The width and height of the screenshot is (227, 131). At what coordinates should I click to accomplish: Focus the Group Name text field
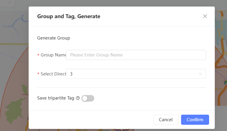[x=136, y=55]
